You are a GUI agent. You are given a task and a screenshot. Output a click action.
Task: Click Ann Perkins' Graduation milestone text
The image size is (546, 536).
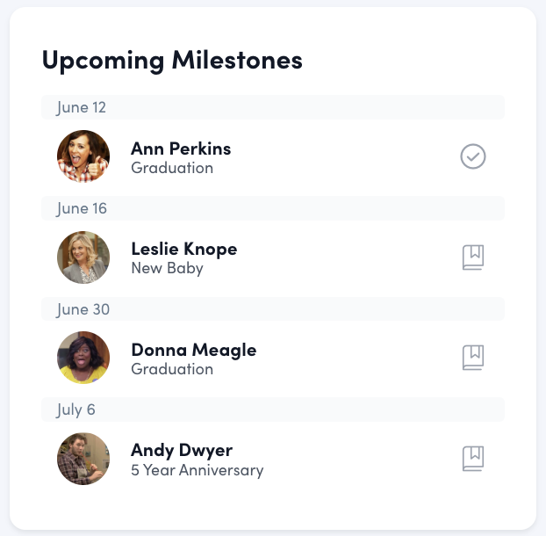click(172, 168)
